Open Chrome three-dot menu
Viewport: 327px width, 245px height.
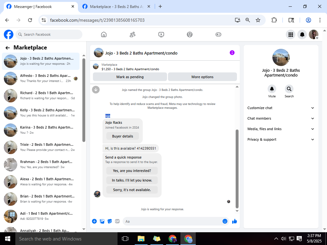point(320,20)
